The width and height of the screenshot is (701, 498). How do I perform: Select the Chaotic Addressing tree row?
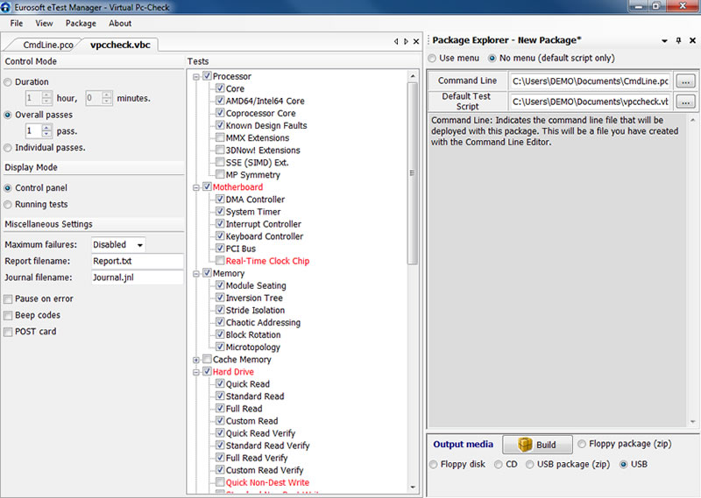[x=263, y=322]
